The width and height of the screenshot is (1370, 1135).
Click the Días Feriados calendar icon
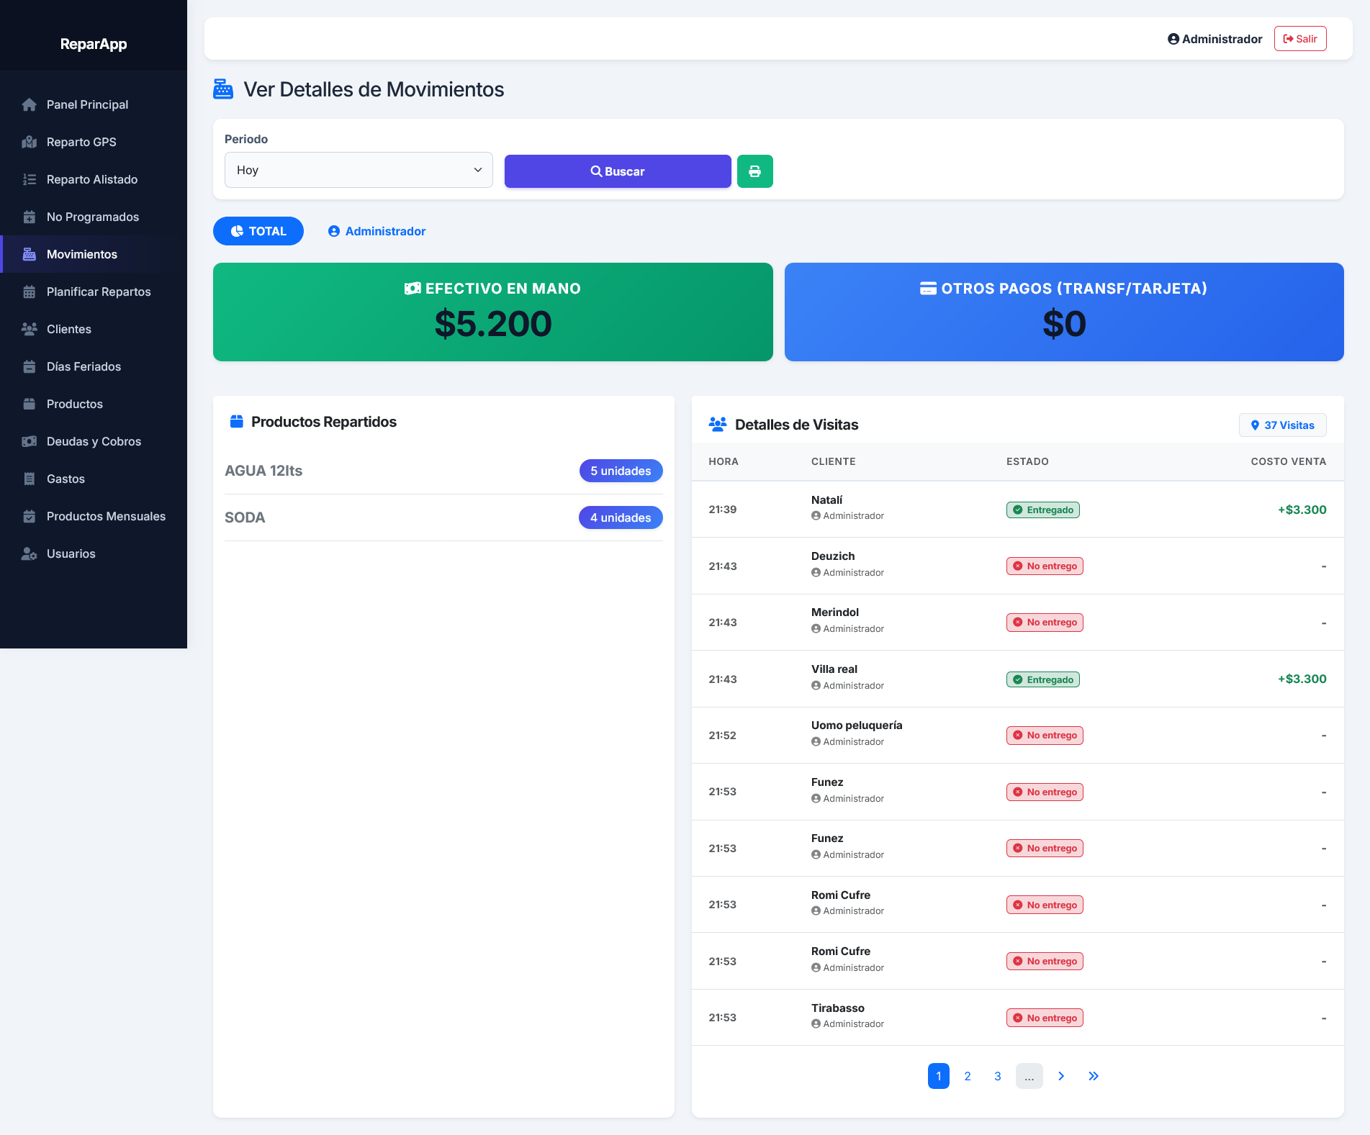pos(29,366)
